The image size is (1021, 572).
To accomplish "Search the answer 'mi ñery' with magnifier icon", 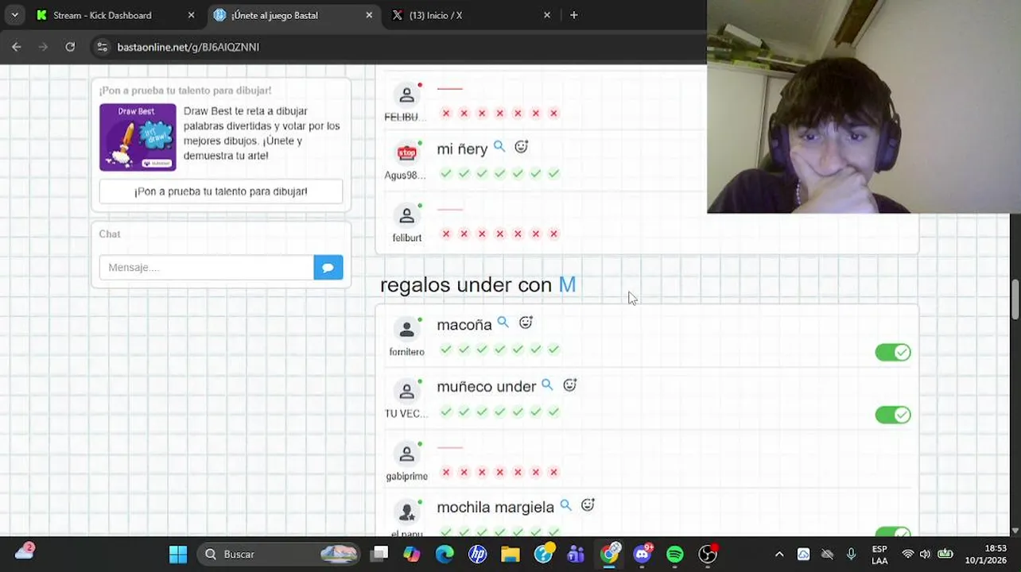I will pyautogui.click(x=499, y=147).
